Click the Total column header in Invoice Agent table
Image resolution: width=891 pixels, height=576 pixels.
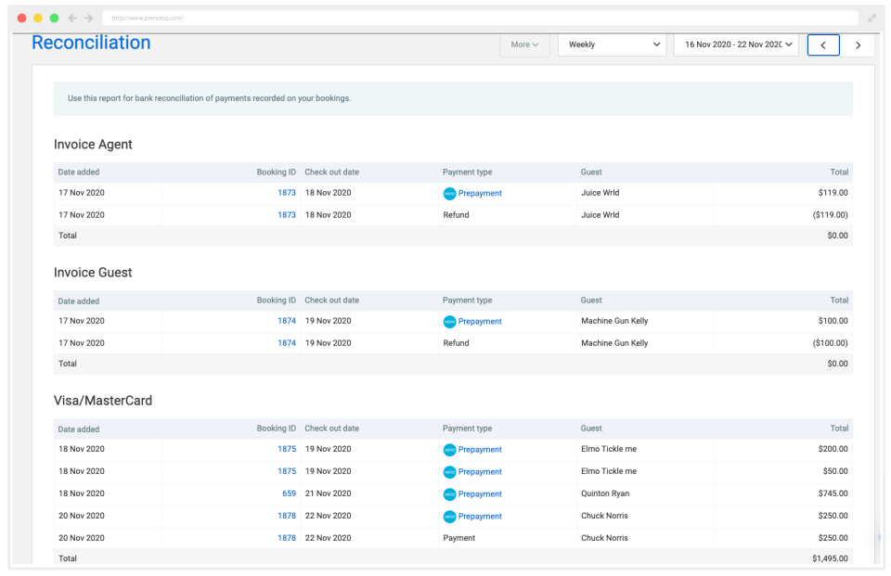(x=839, y=173)
